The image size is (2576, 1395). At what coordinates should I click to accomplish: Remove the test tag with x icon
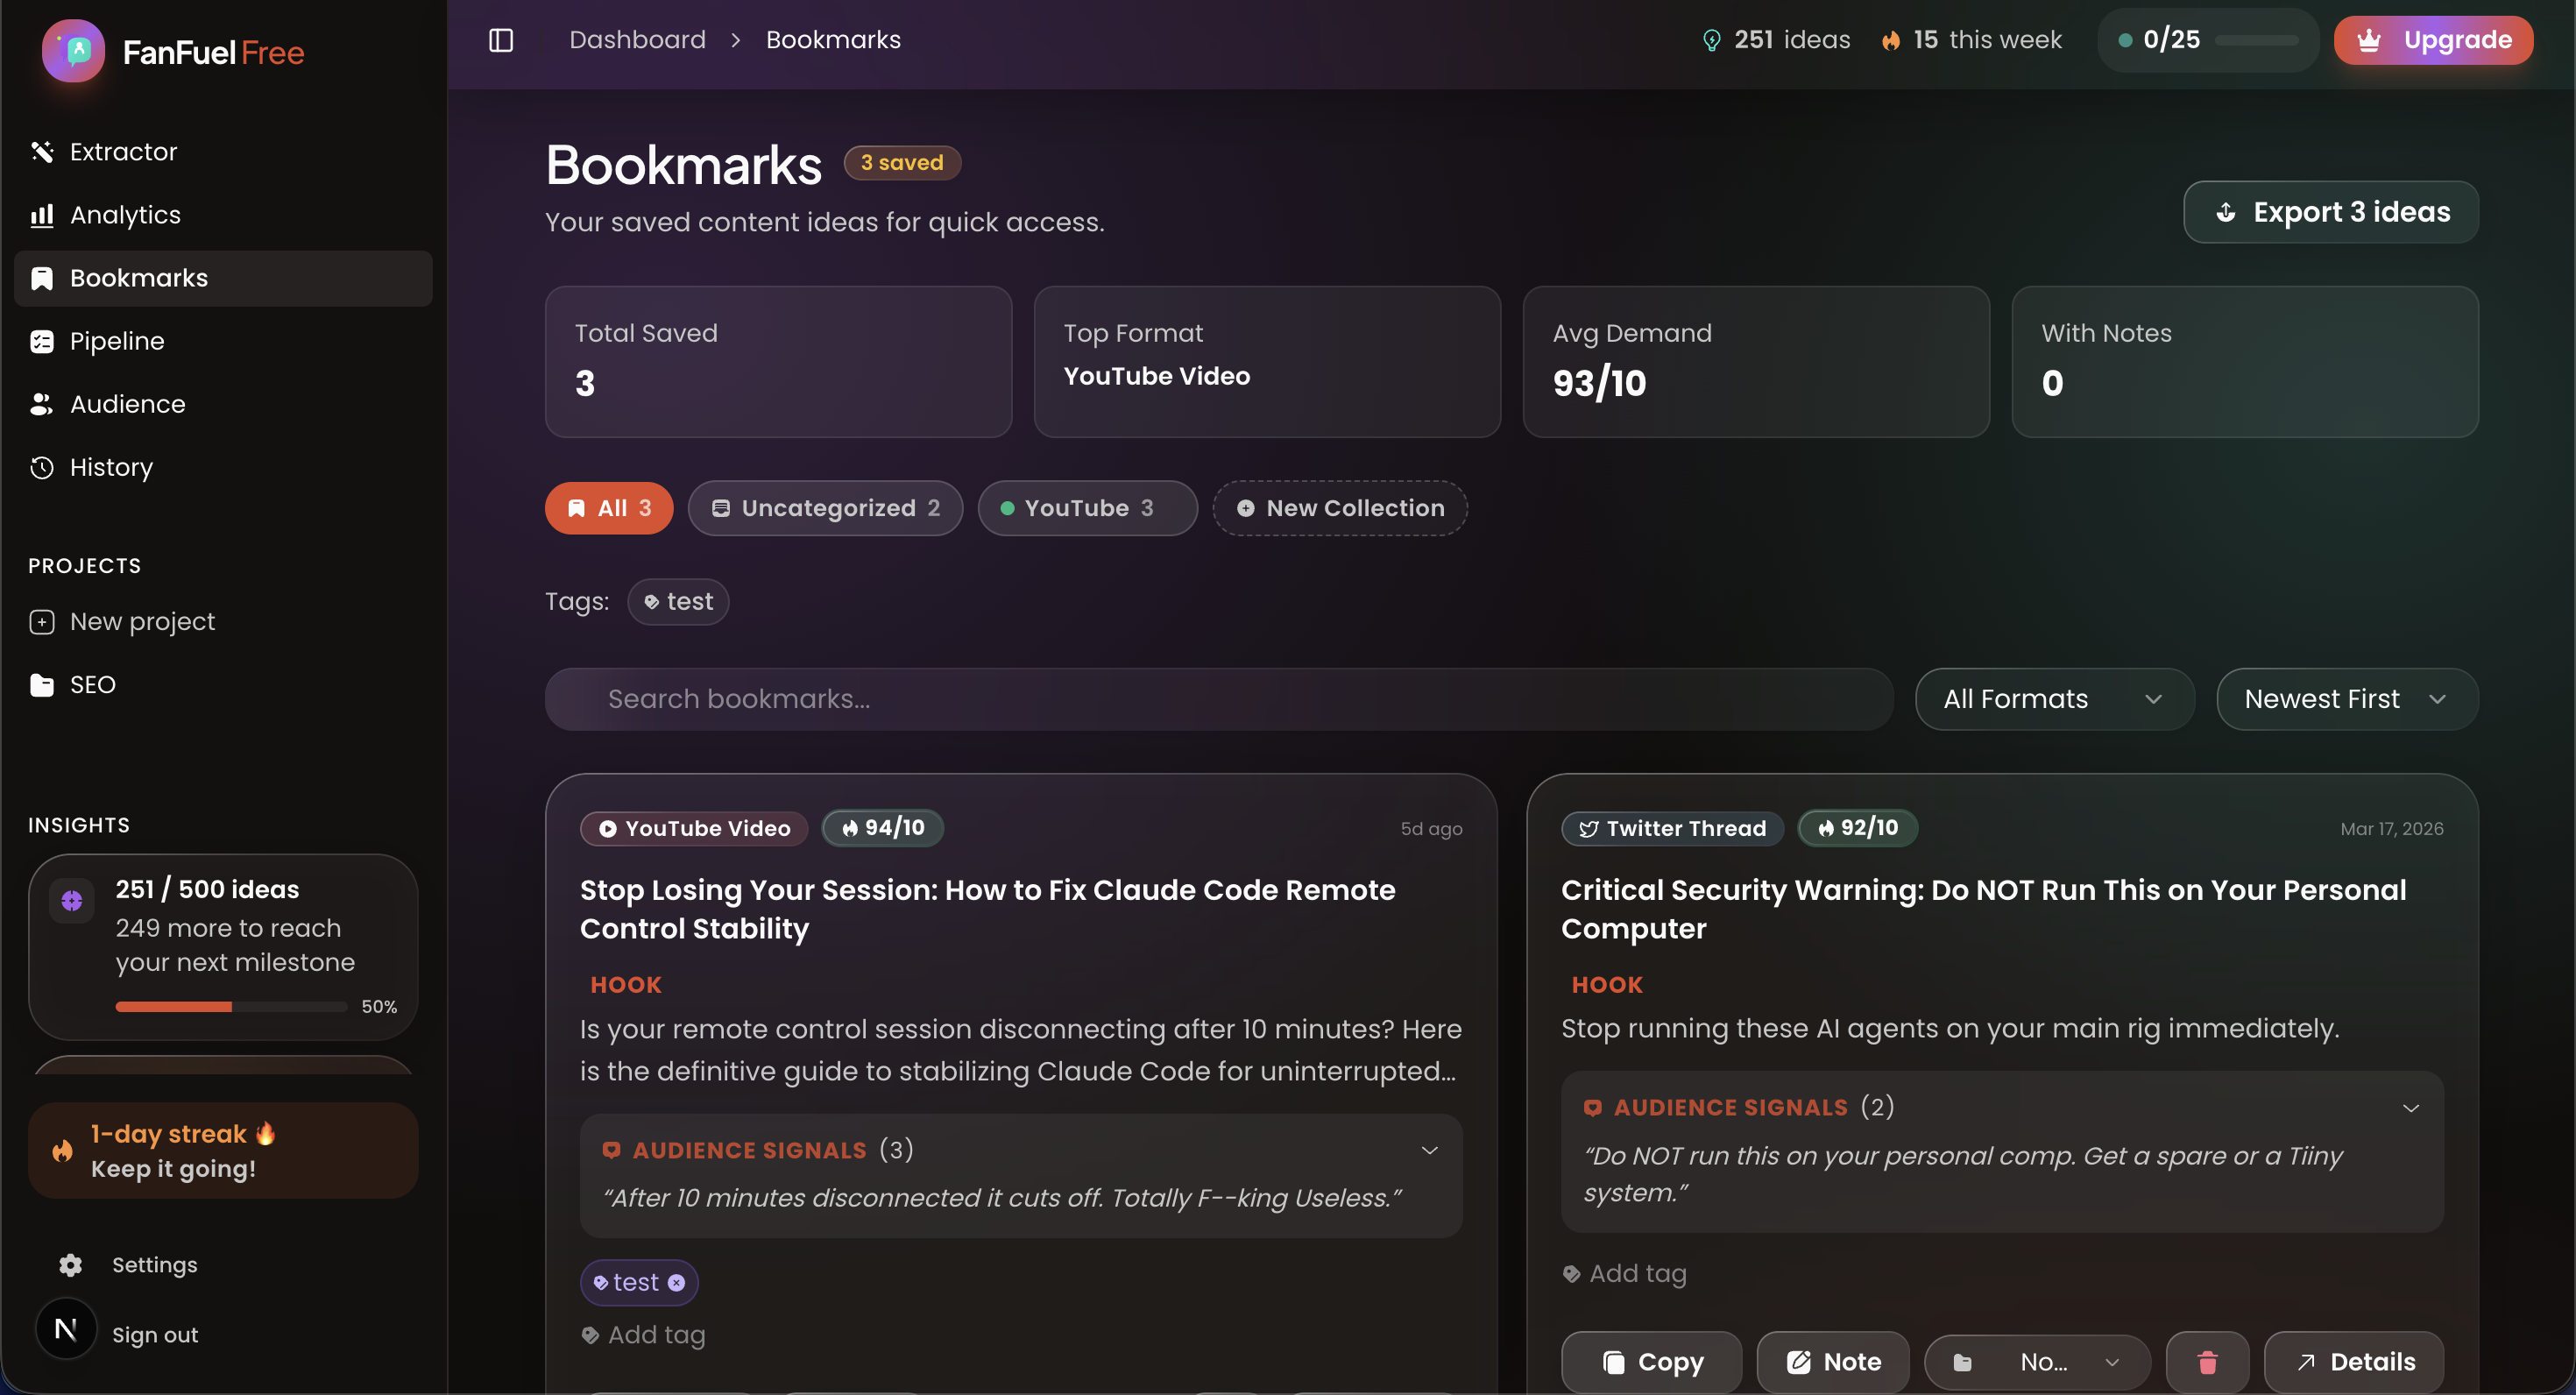(677, 1283)
